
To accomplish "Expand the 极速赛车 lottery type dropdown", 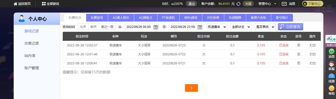I will (x=217, y=27).
